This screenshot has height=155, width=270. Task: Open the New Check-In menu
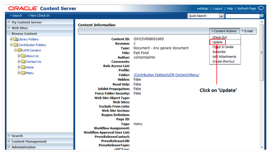tap(39, 15)
